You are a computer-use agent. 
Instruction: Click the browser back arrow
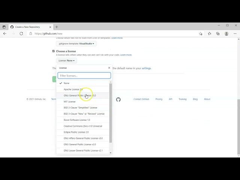click(x=5, y=33)
